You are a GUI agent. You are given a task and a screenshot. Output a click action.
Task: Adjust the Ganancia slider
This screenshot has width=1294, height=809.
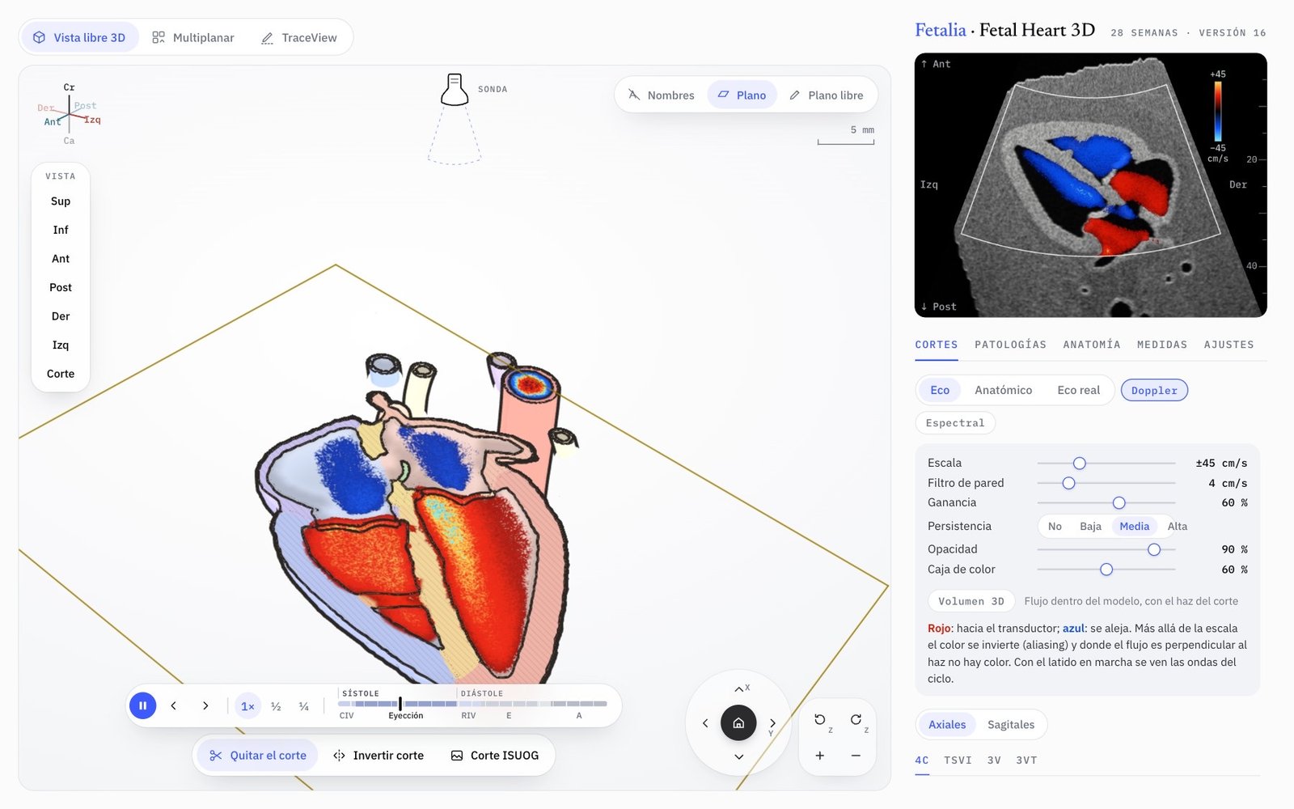coord(1106,503)
